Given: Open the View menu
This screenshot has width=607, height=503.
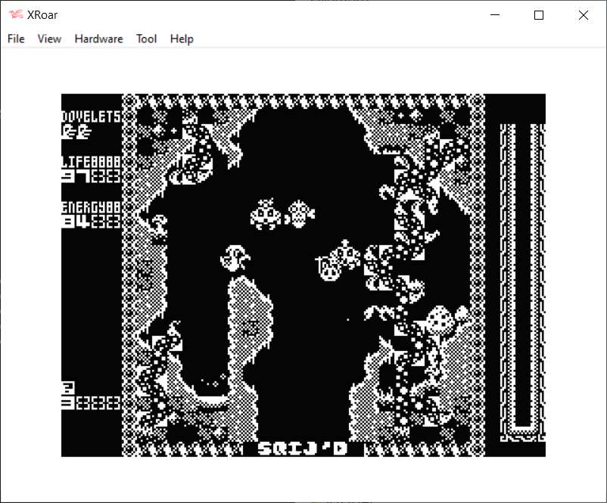Looking at the screenshot, I should click(x=49, y=39).
